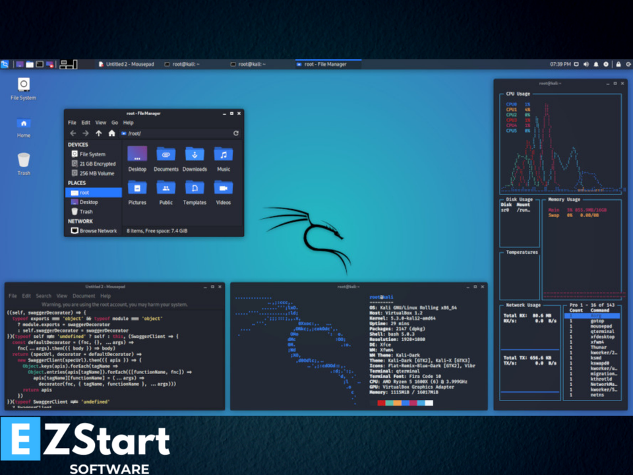Click the Swap usage bar in gotop

[x=574, y=214]
